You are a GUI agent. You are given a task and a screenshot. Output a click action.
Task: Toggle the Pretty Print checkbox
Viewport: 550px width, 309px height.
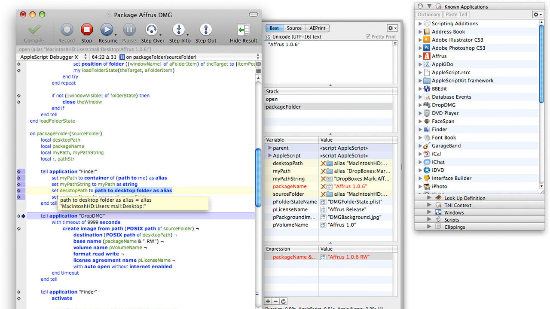[x=368, y=37]
